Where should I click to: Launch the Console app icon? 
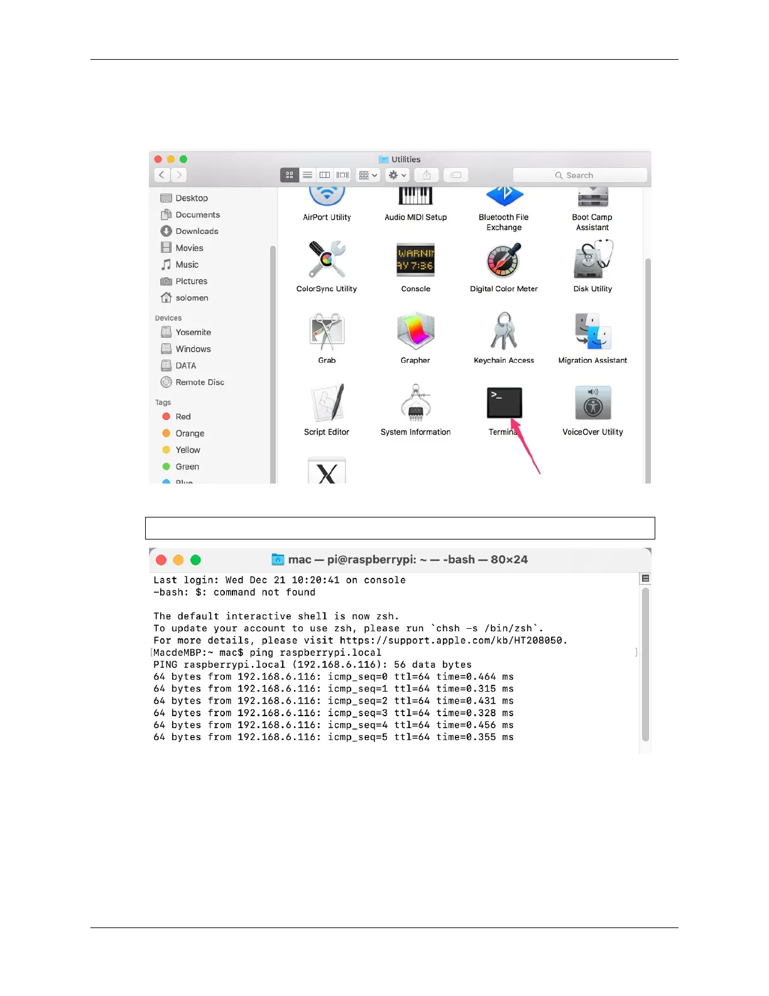click(x=415, y=260)
